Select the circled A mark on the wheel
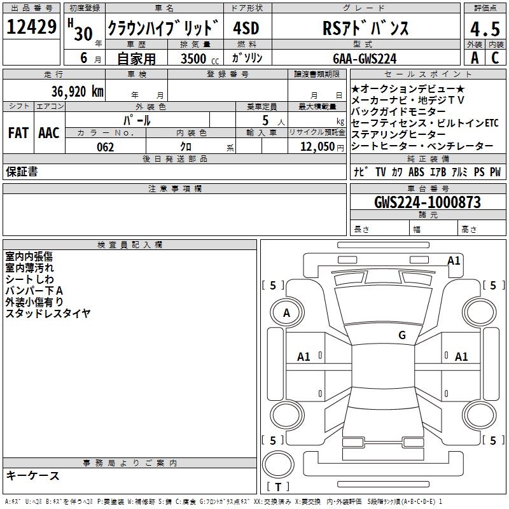This screenshot has height=509, width=509. tap(287, 313)
